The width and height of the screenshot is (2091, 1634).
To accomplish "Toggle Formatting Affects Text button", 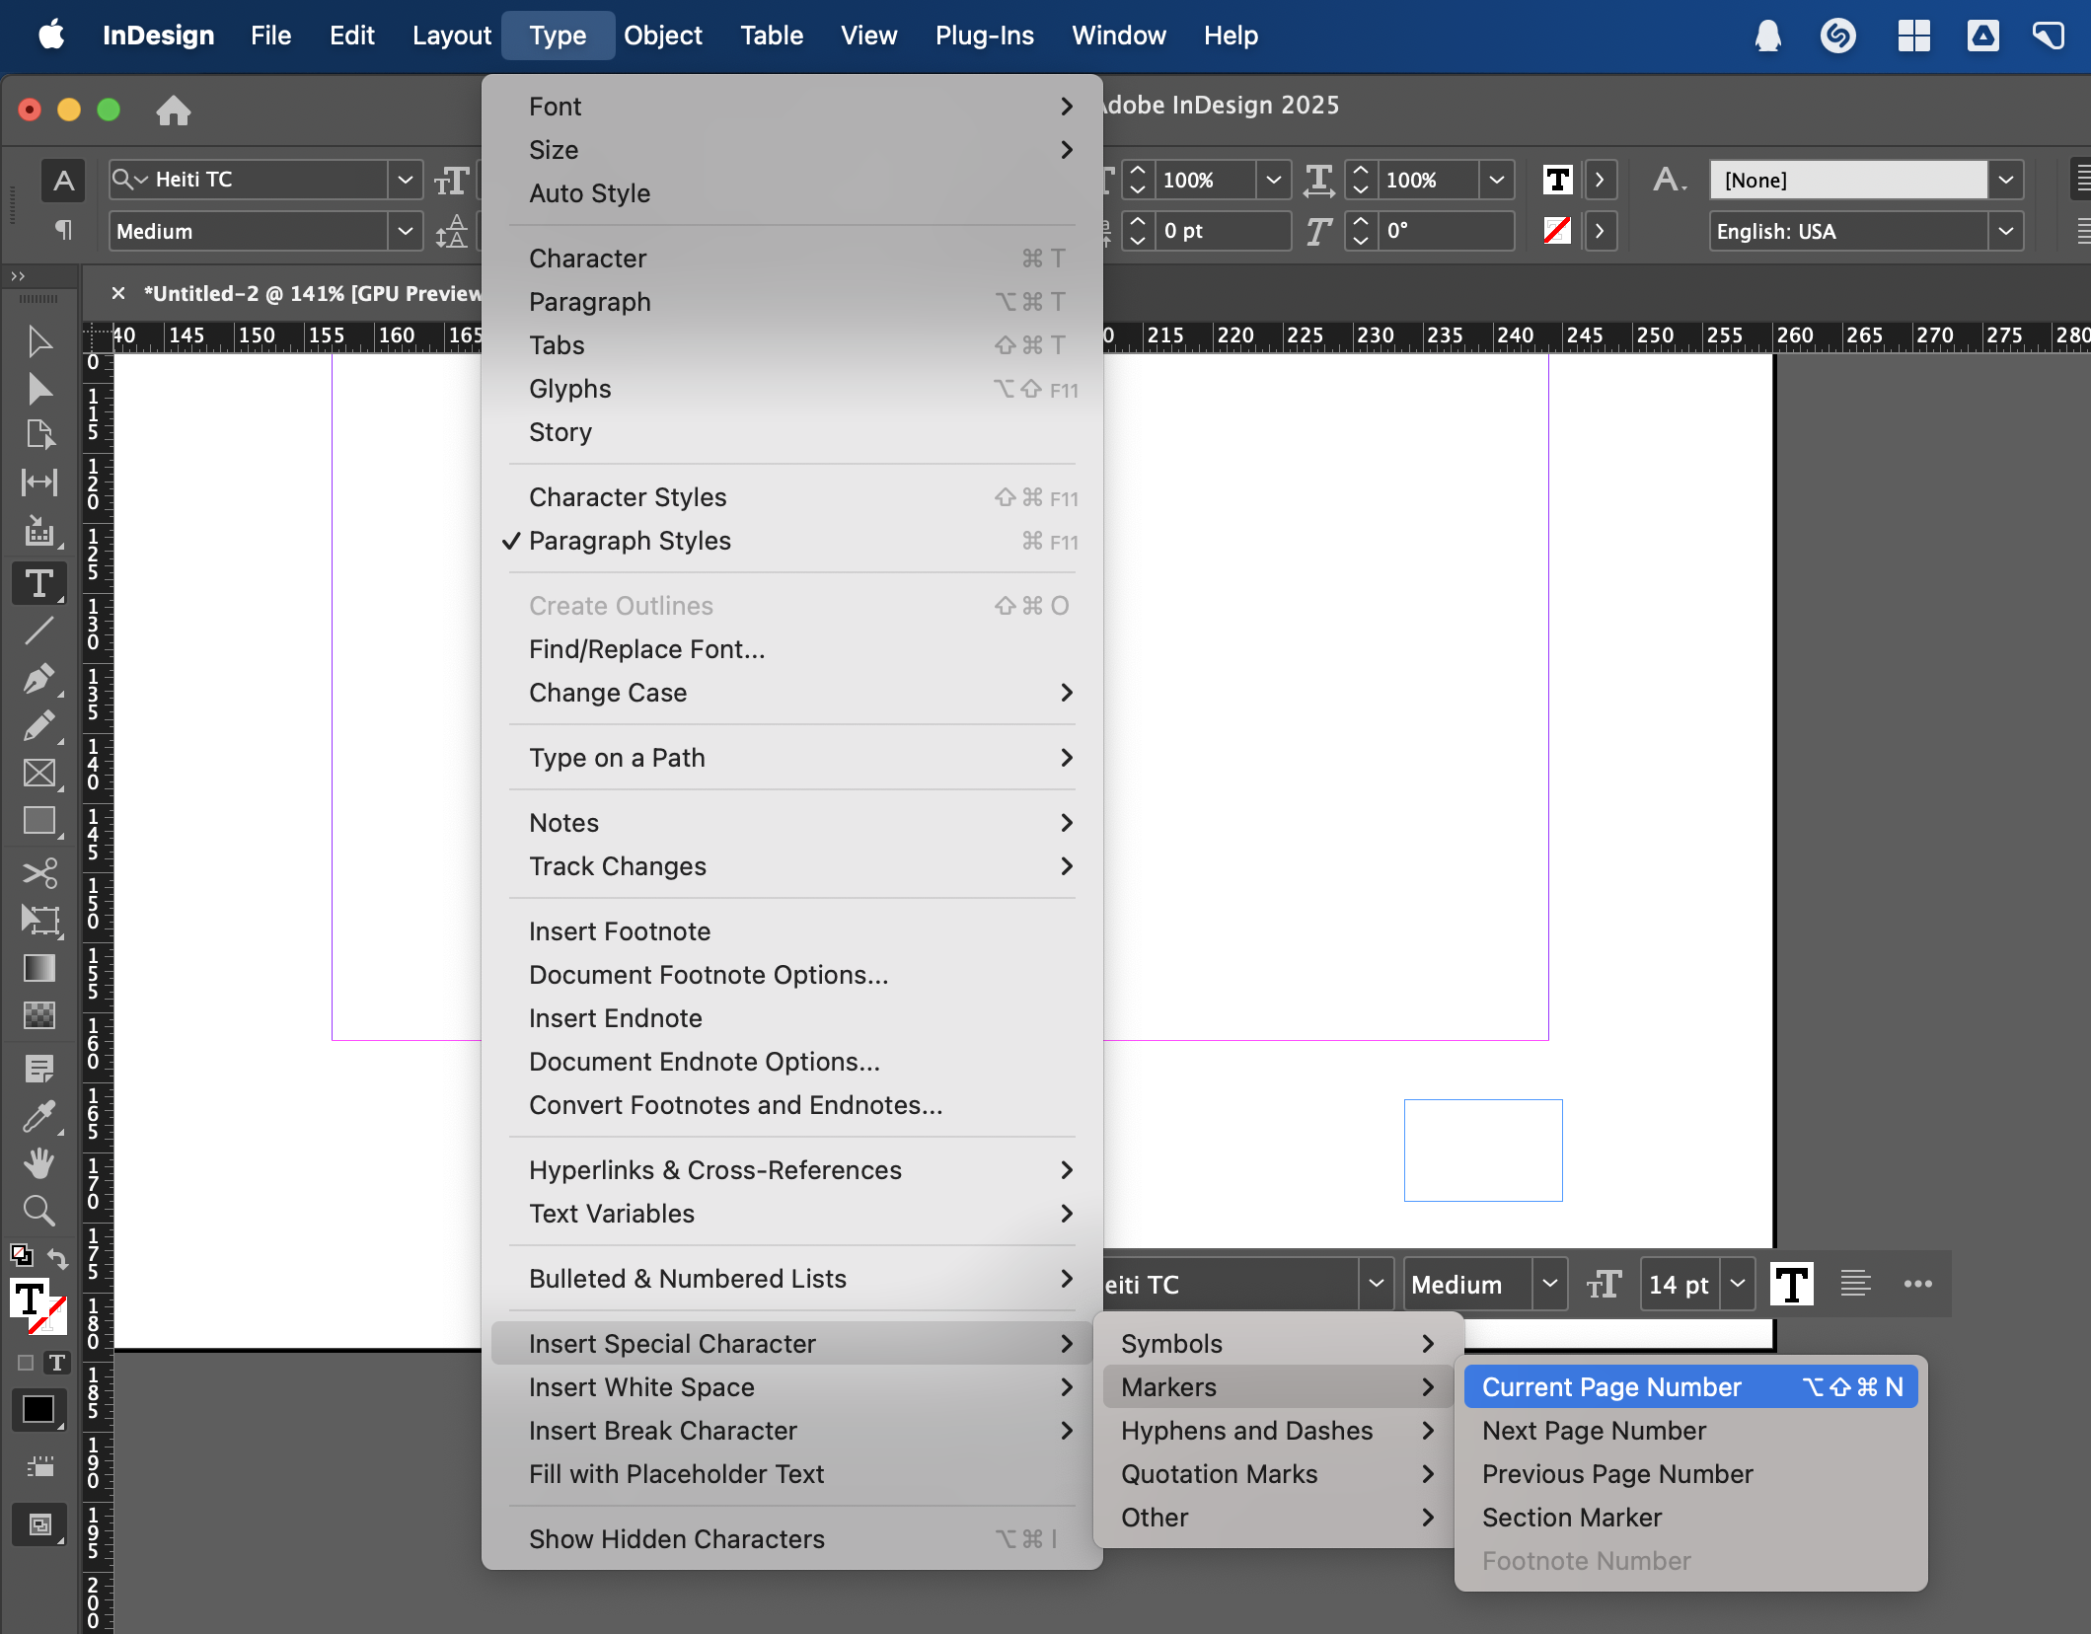I will tap(58, 1363).
